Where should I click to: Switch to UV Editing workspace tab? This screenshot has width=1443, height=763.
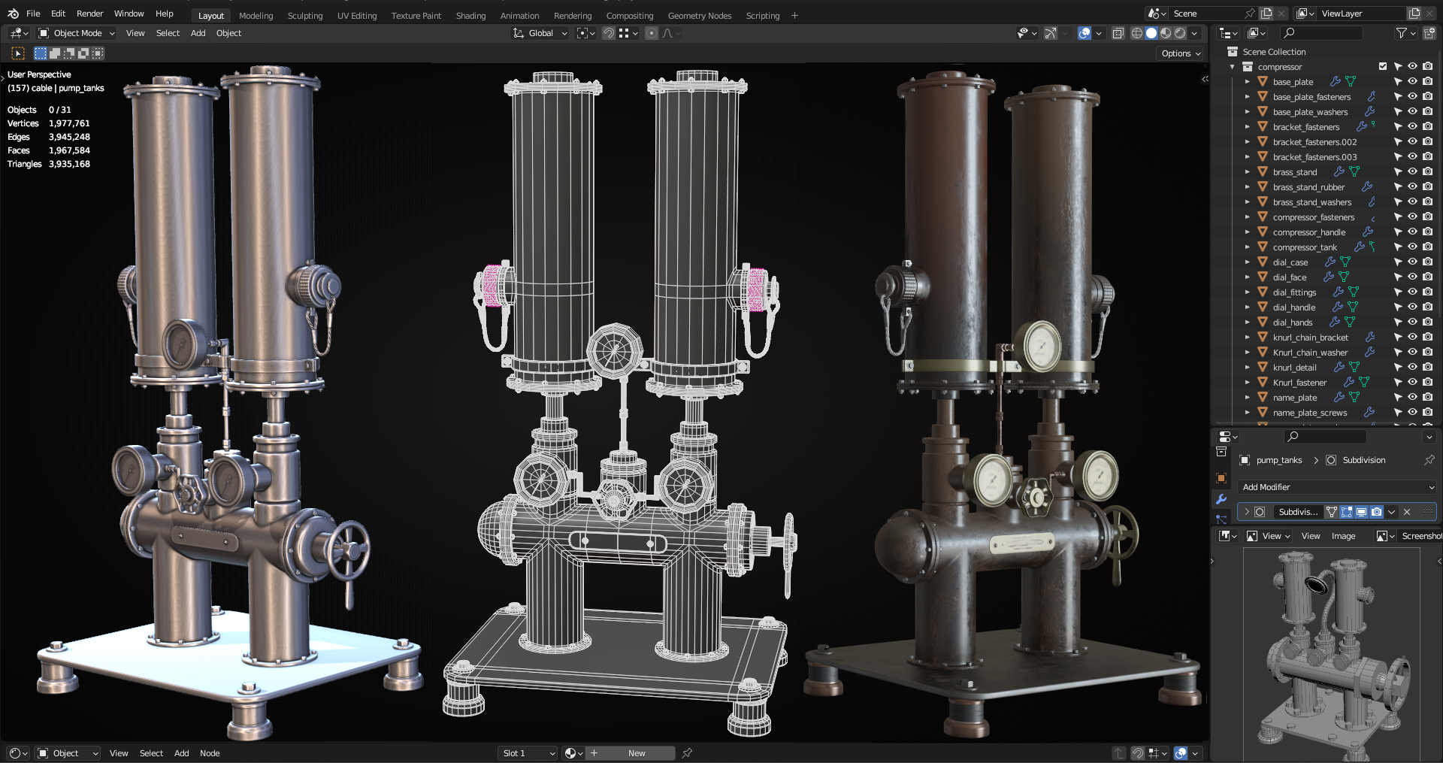357,16
